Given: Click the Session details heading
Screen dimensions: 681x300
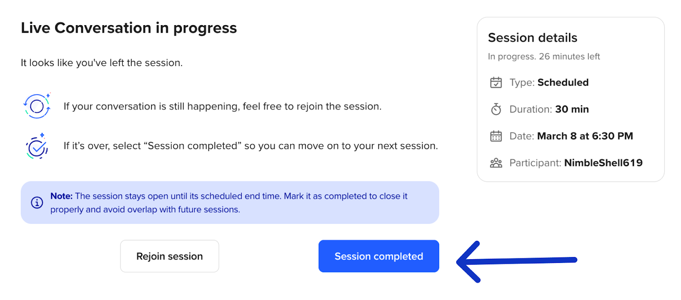Looking at the screenshot, I should click(532, 38).
